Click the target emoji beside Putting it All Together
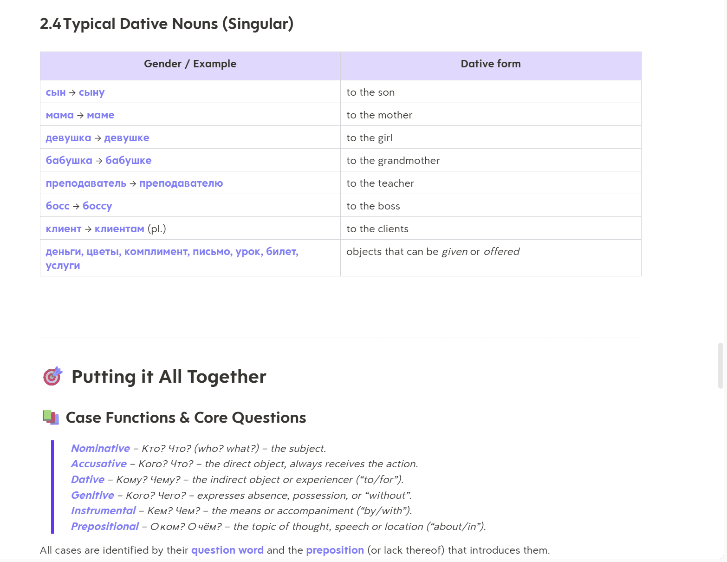 pos(52,376)
